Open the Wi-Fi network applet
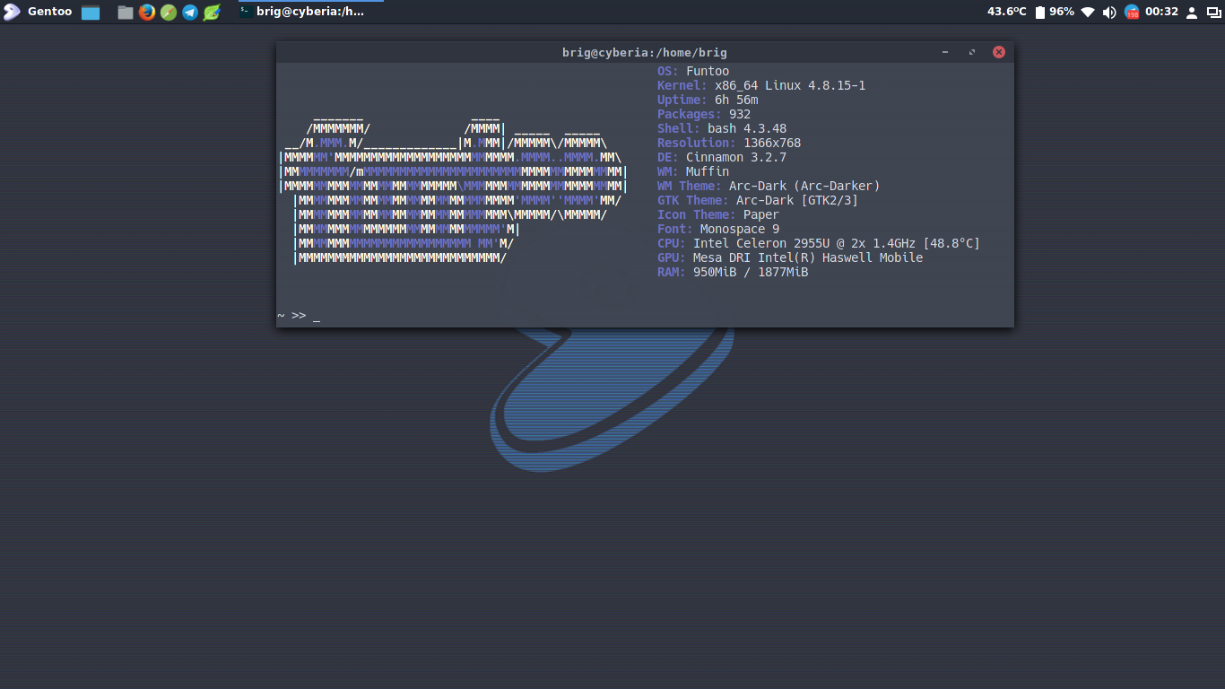The image size is (1225, 689). coord(1088,13)
